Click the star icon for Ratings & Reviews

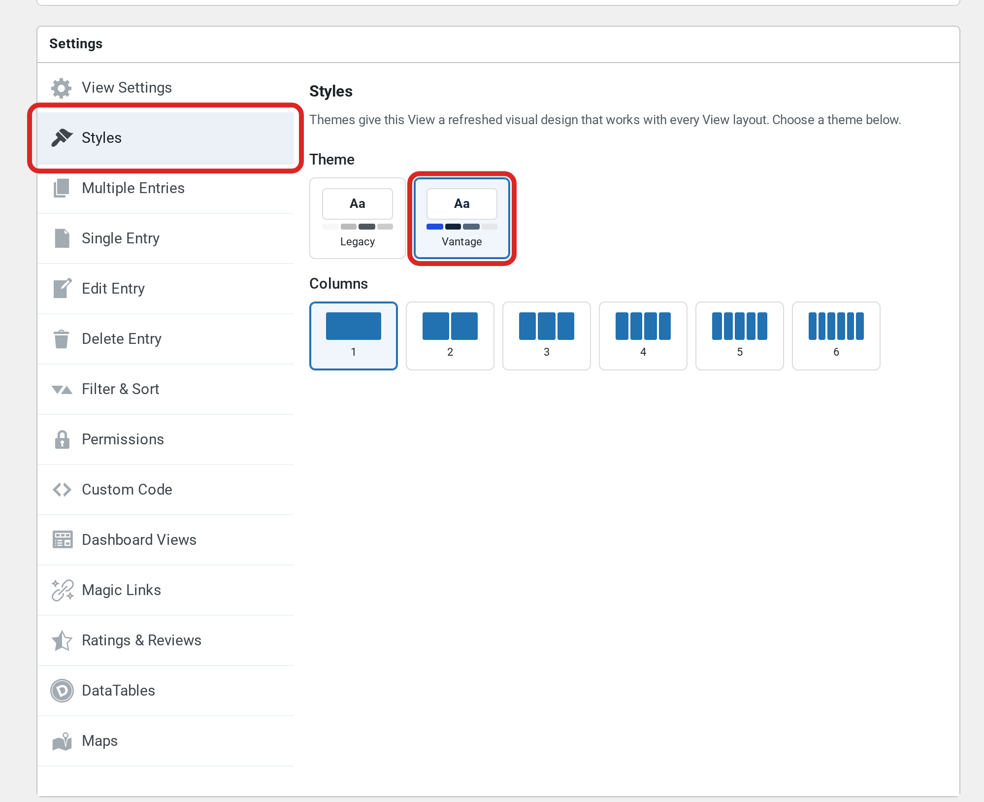[62, 640]
